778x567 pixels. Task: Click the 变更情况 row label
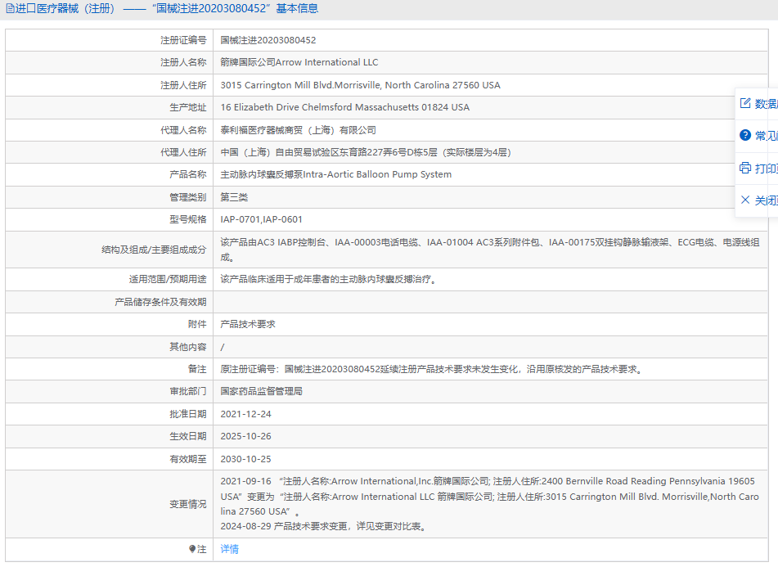click(x=187, y=504)
